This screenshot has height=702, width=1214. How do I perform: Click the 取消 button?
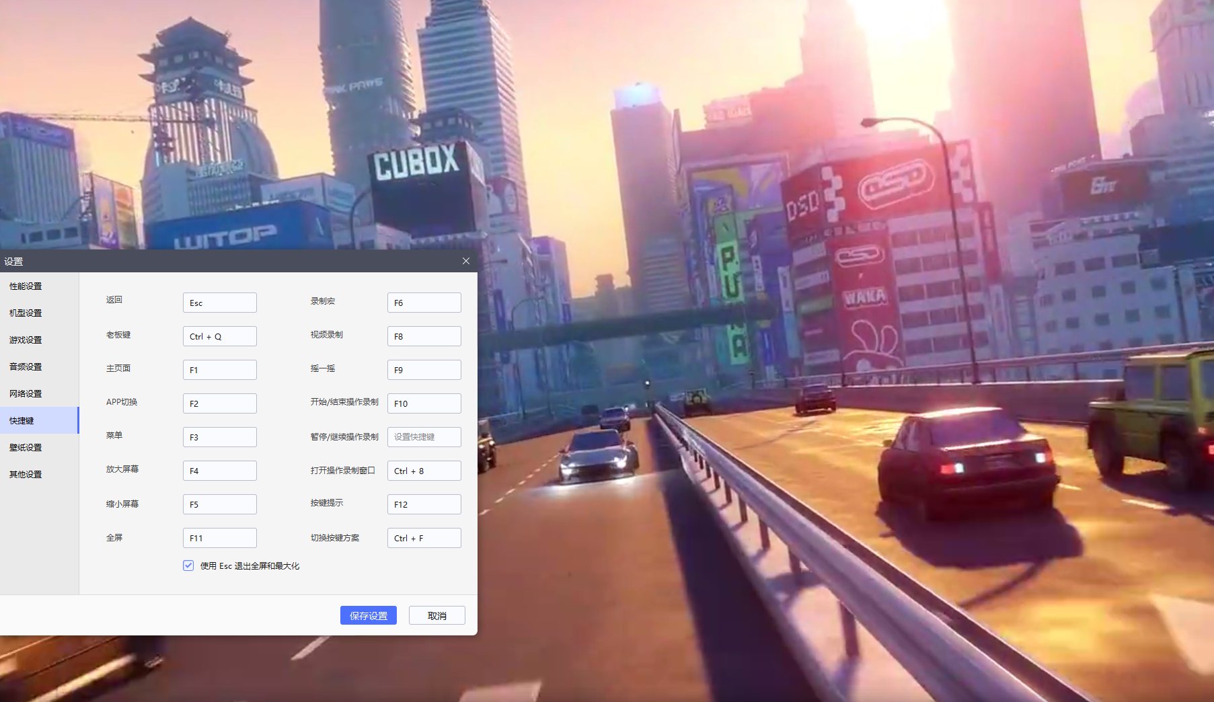click(x=437, y=615)
